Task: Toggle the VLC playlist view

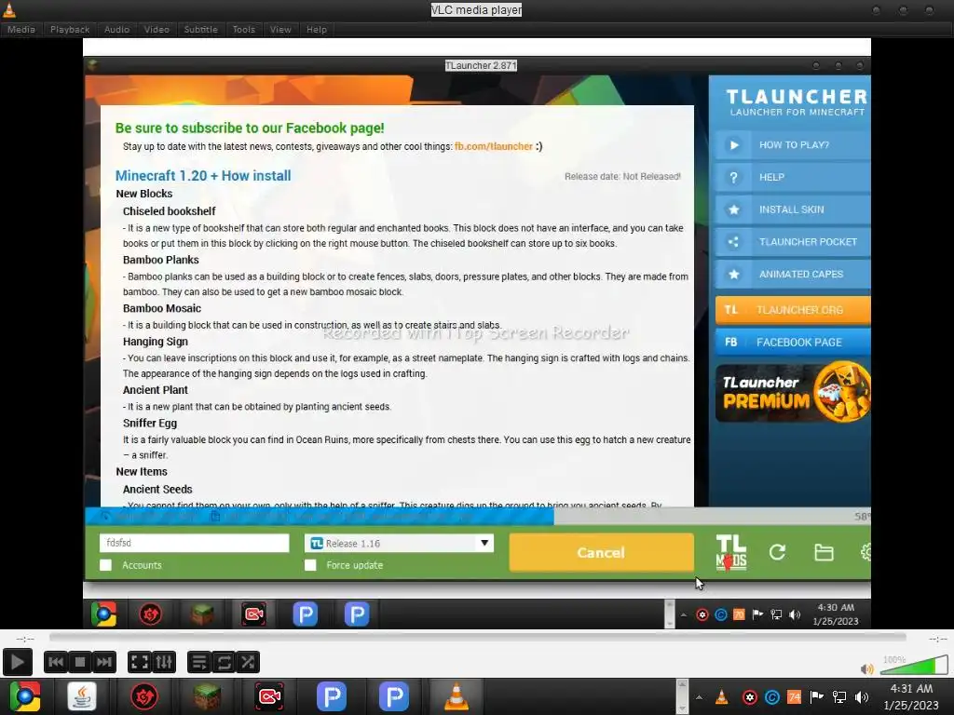Action: point(199,662)
